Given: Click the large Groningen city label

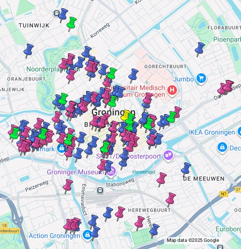Looking at the screenshot, I should pyautogui.click(x=113, y=112).
